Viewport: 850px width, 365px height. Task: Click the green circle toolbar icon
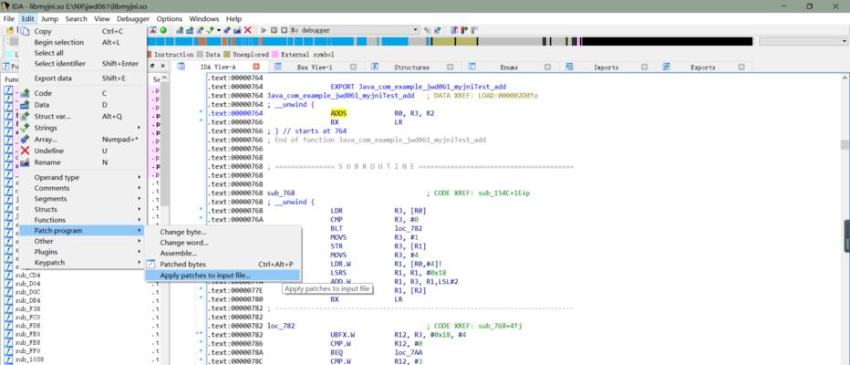point(163,30)
